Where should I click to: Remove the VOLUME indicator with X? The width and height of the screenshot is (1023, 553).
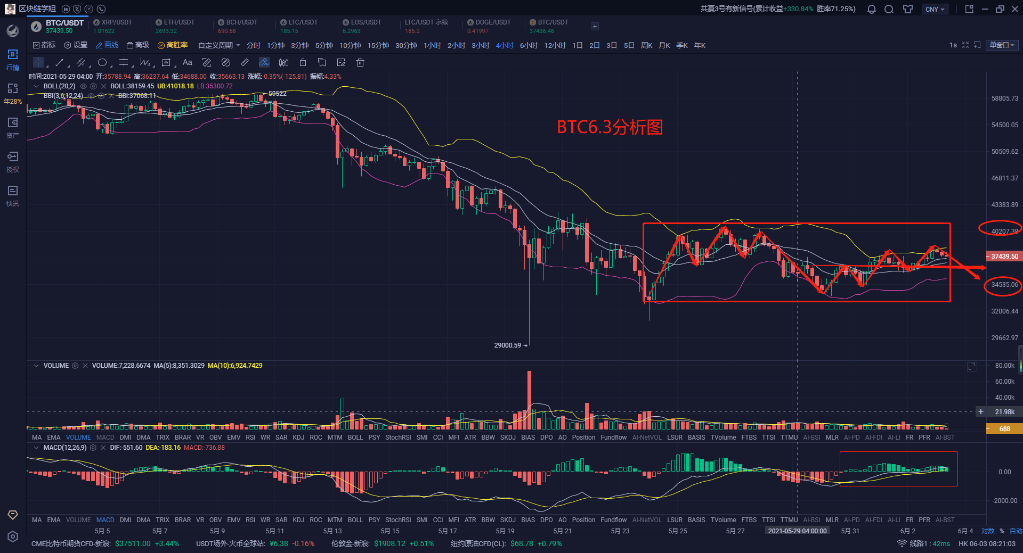coord(85,366)
